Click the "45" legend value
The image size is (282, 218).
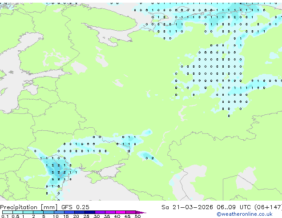click(128, 216)
